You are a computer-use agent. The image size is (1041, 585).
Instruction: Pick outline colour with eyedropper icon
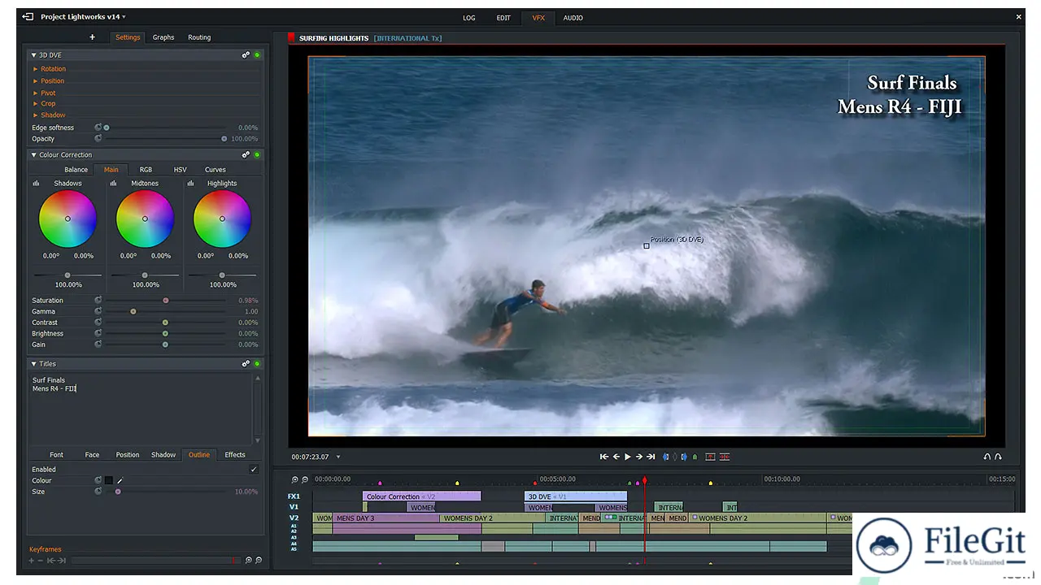pos(120,481)
